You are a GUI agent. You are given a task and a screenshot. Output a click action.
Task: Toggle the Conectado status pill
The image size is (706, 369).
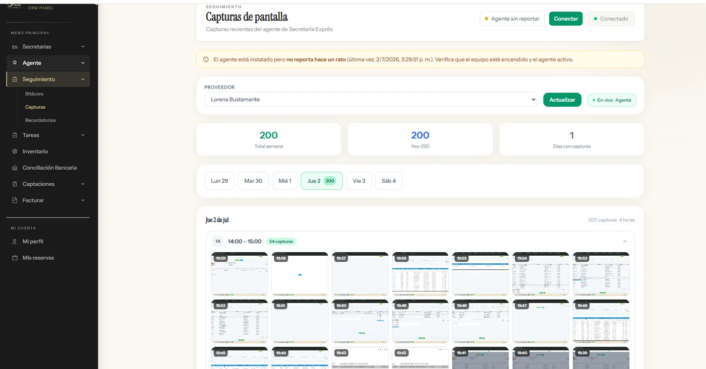(611, 19)
